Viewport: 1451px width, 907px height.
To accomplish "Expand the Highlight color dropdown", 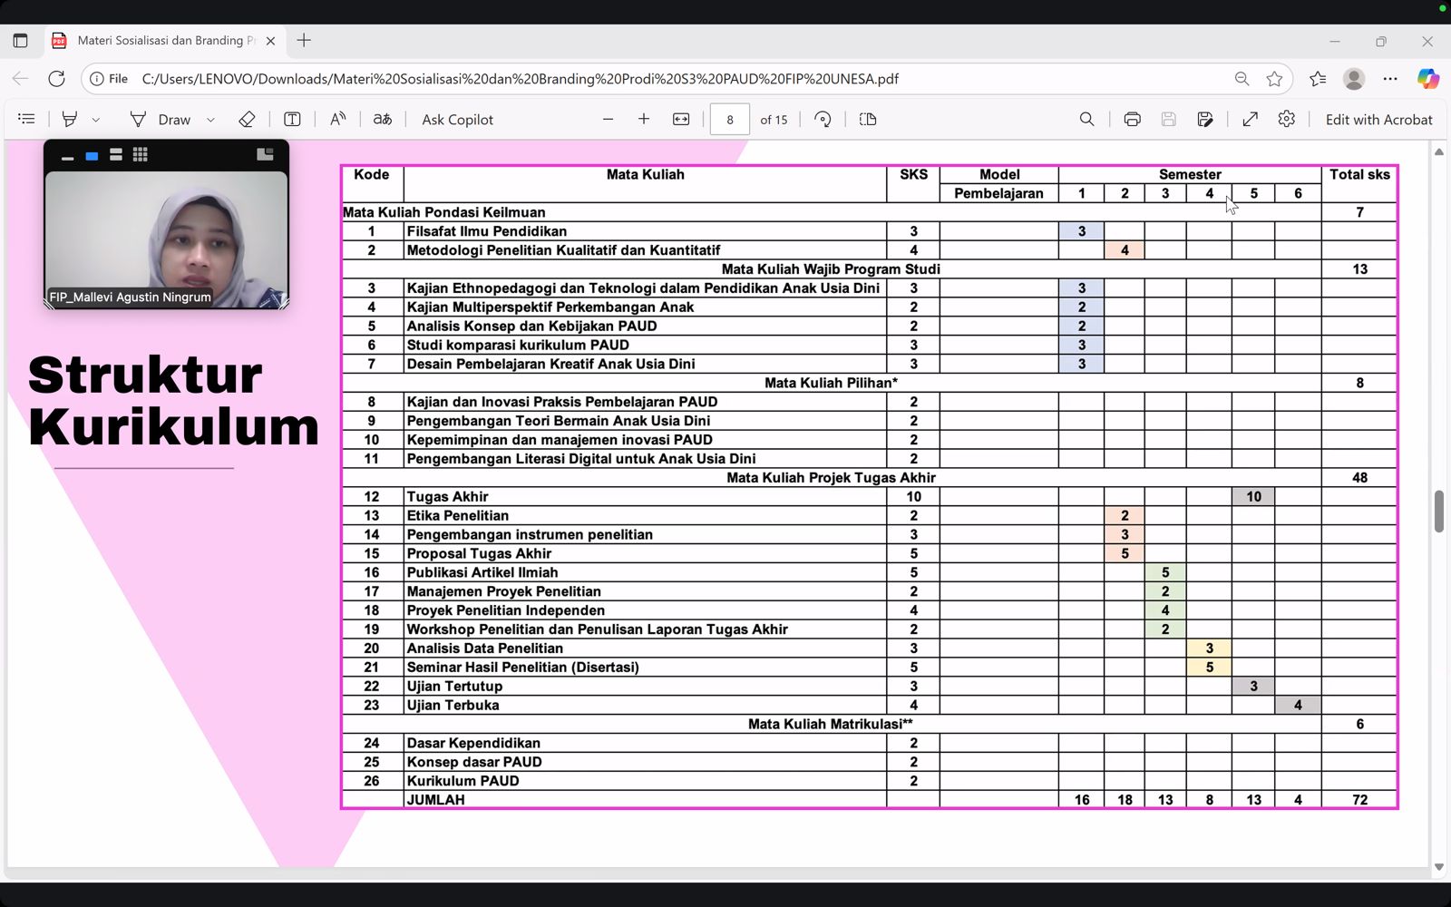I will point(96,119).
